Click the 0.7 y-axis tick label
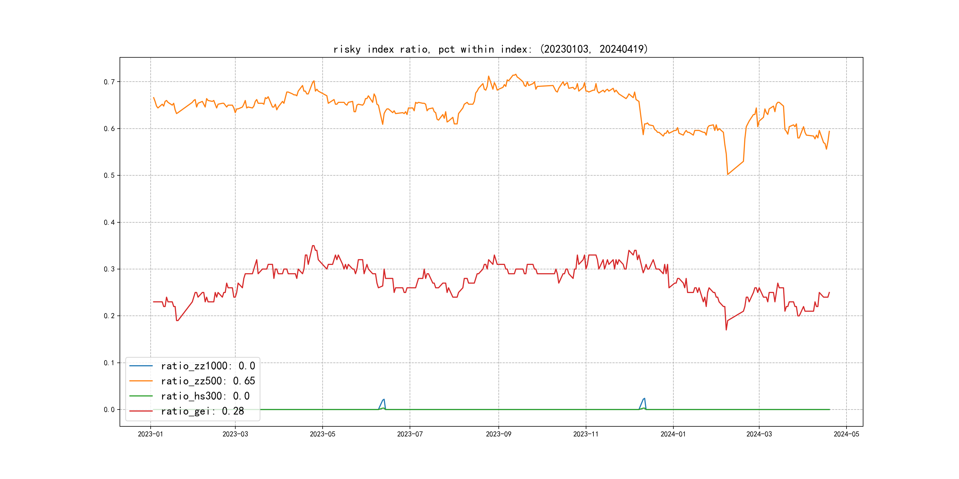959x479 pixels. point(109,82)
